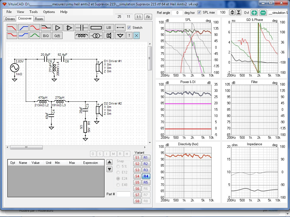Add an inductor coil component
The image size is (290, 217).
click(x=82, y=36)
